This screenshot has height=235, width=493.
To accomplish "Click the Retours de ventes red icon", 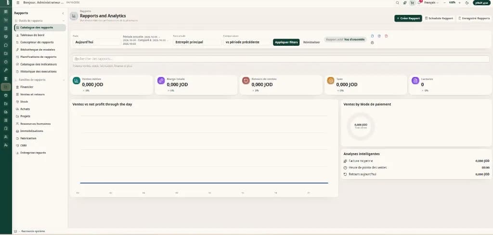I will [x=246, y=81].
